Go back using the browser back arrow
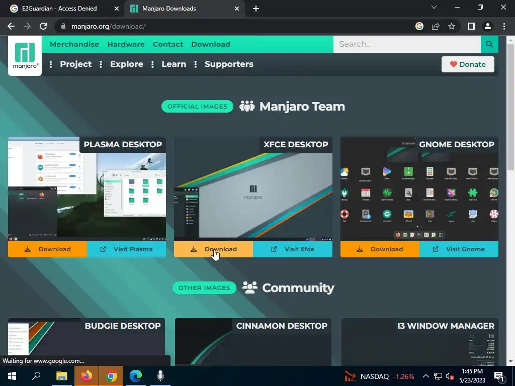 tap(11, 26)
